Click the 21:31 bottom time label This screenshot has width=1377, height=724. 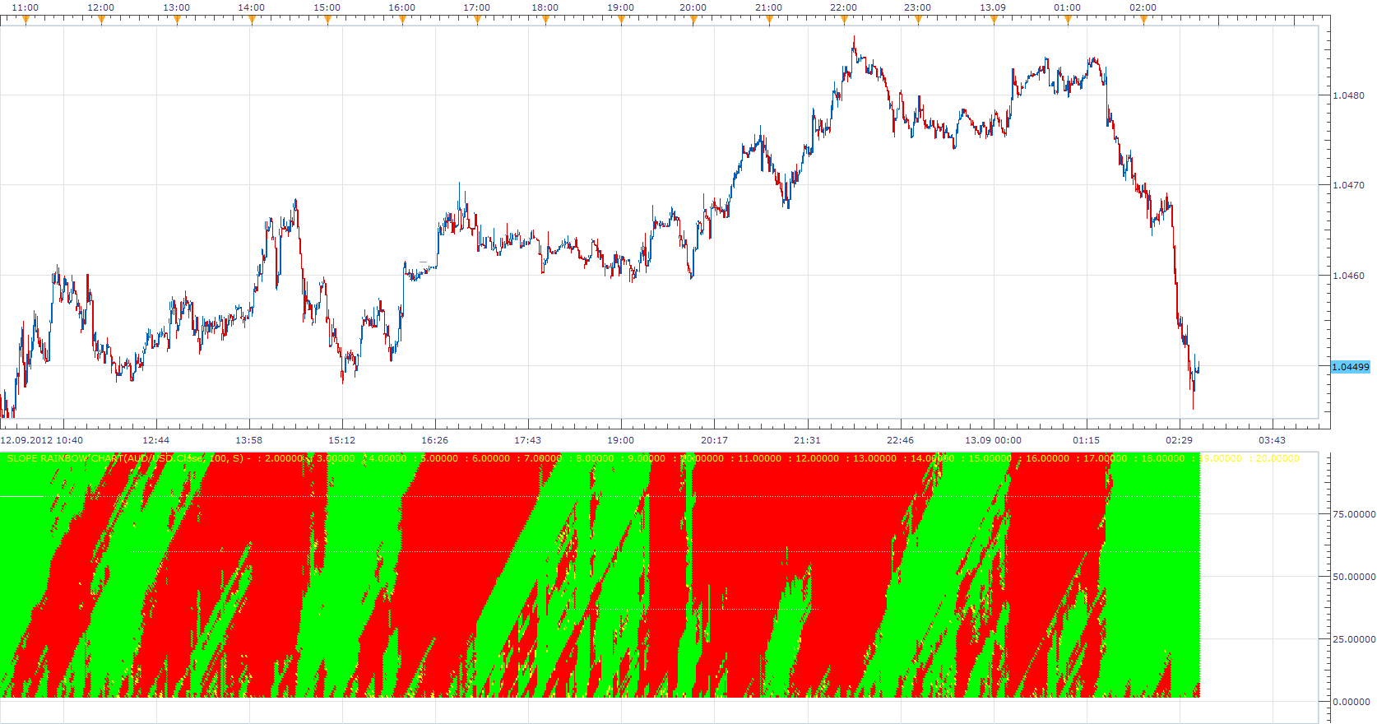click(807, 440)
